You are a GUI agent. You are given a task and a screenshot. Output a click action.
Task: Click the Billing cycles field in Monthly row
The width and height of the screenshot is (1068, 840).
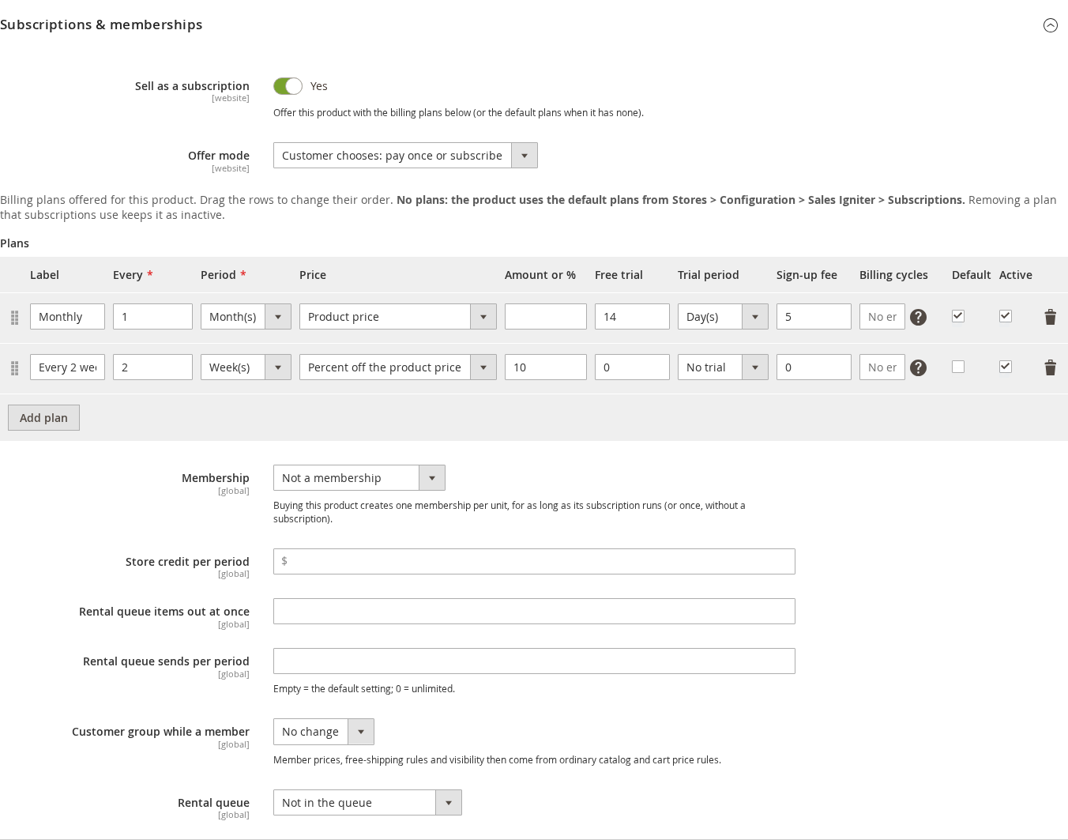point(882,317)
